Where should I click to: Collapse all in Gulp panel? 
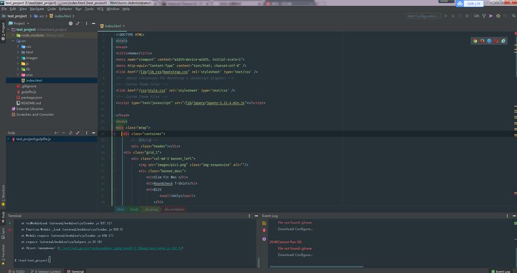[78, 133]
